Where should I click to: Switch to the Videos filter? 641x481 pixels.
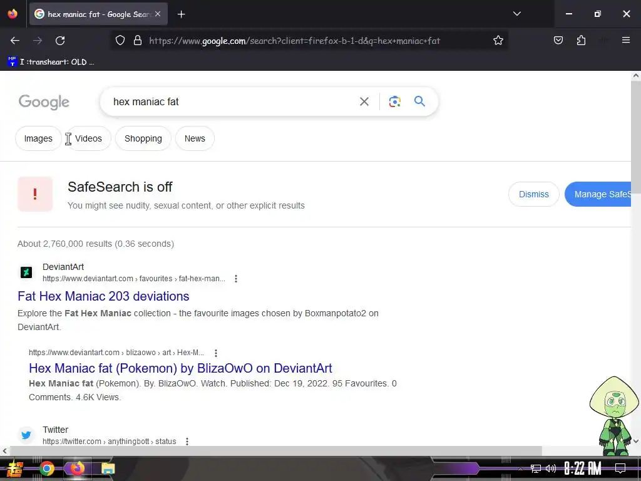[88, 138]
